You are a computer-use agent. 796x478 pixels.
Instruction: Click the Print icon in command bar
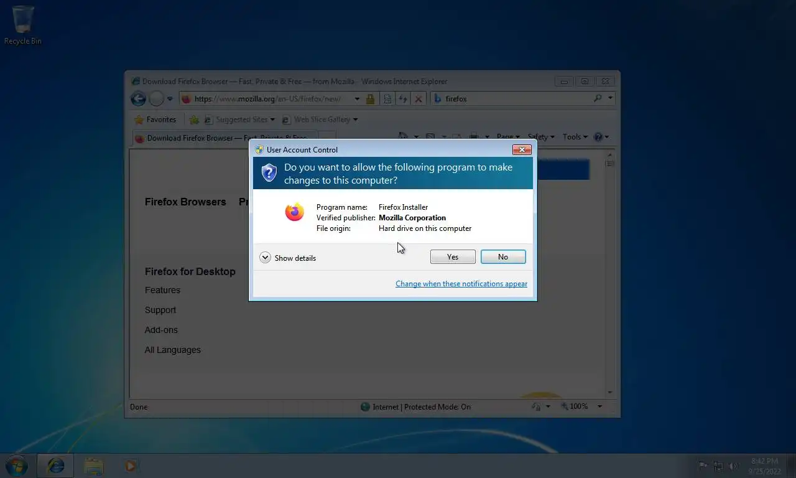tap(474, 137)
